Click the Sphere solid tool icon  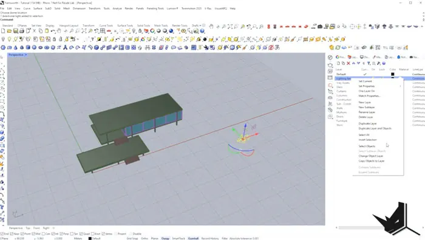tap(34, 47)
